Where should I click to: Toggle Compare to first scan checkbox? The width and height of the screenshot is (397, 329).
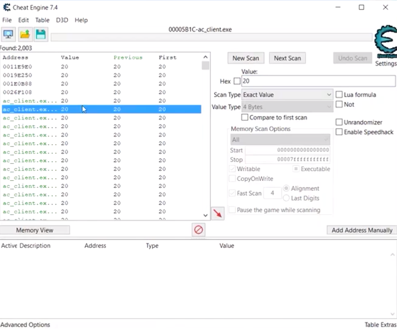tap(245, 118)
